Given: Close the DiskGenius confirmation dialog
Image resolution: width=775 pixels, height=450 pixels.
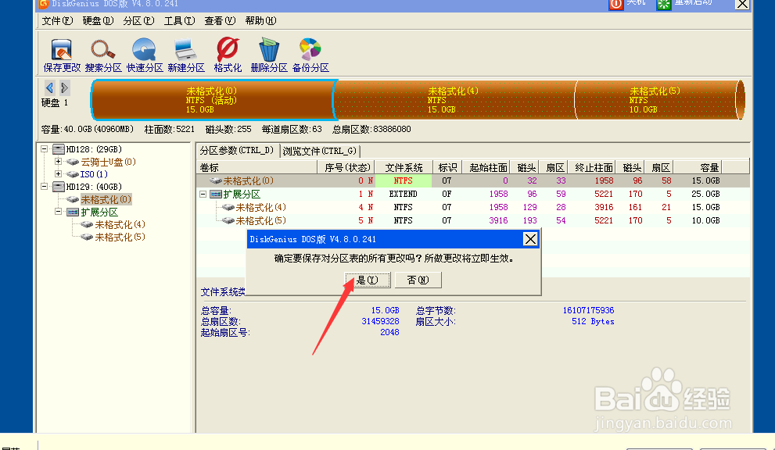Looking at the screenshot, I should point(530,239).
